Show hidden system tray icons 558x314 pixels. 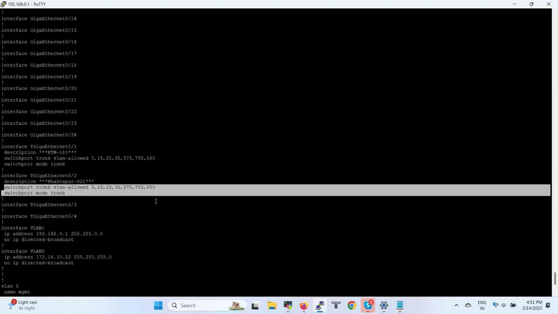(x=456, y=305)
